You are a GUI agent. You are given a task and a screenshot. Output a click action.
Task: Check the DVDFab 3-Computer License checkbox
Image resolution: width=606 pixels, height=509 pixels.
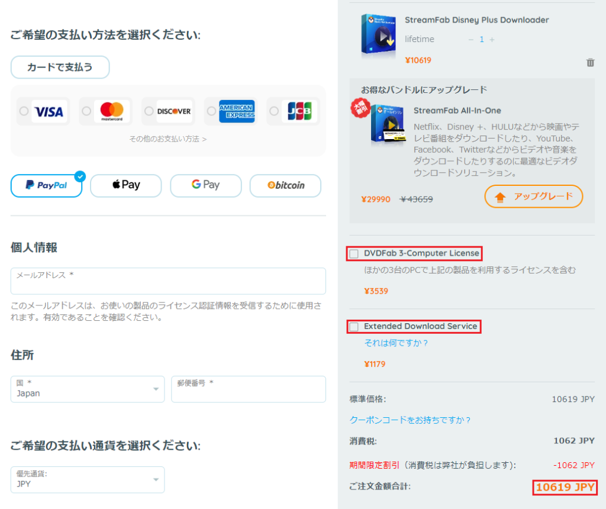(x=354, y=254)
